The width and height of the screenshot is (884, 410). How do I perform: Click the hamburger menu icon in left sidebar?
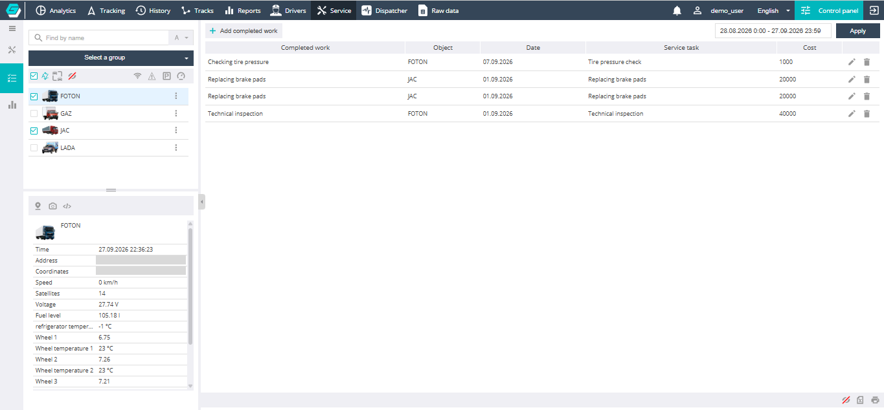(x=12, y=28)
